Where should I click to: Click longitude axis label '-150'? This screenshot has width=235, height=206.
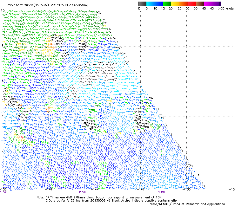click(3, 189)
